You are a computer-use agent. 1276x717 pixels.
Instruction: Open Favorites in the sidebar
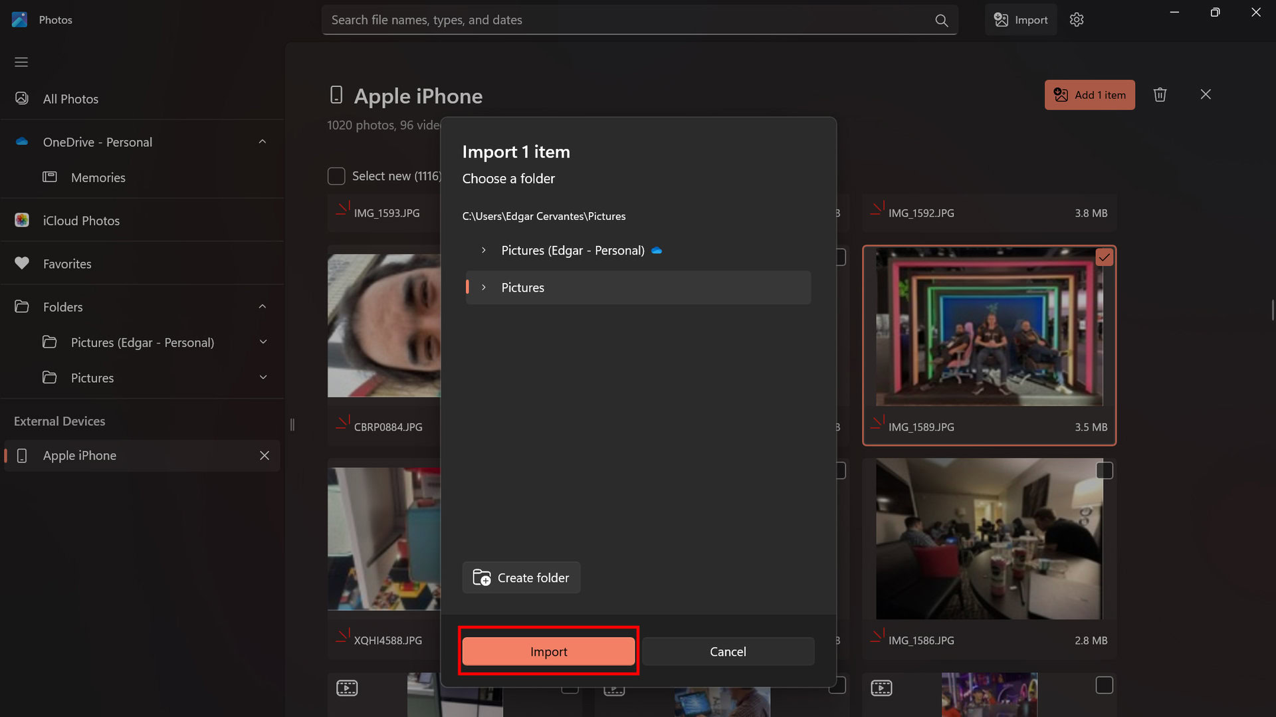click(x=67, y=264)
